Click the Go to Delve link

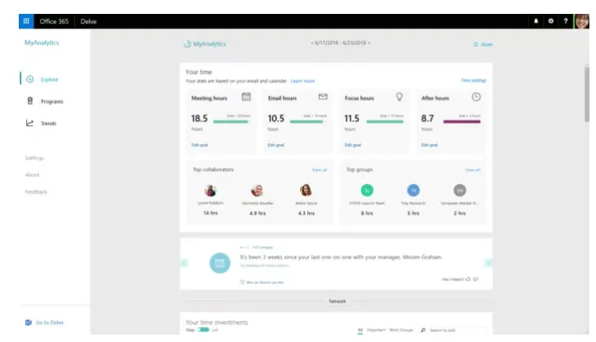[x=49, y=322]
